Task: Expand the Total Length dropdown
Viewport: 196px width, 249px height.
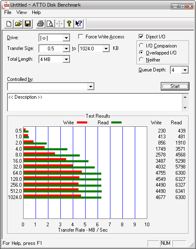Action: pyautogui.click(x=66, y=59)
